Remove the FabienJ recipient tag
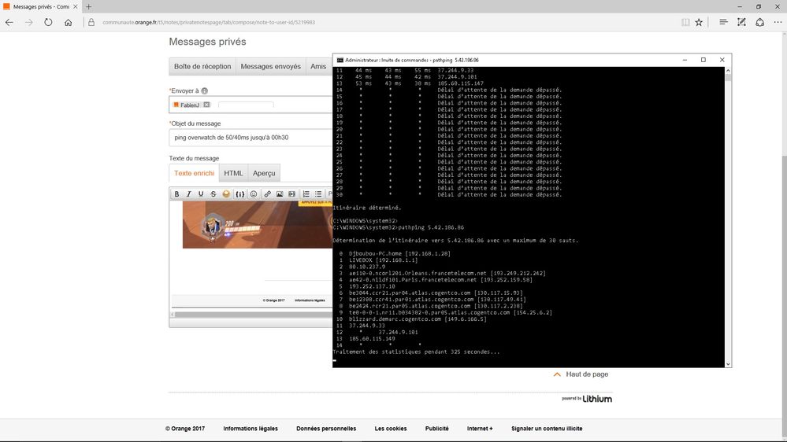Screen dimensions: 787x442 206,105
